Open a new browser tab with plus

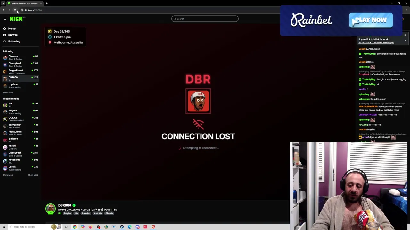pos(46,3)
